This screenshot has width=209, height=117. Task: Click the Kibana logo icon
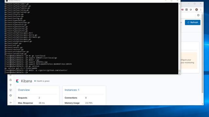click(17, 81)
